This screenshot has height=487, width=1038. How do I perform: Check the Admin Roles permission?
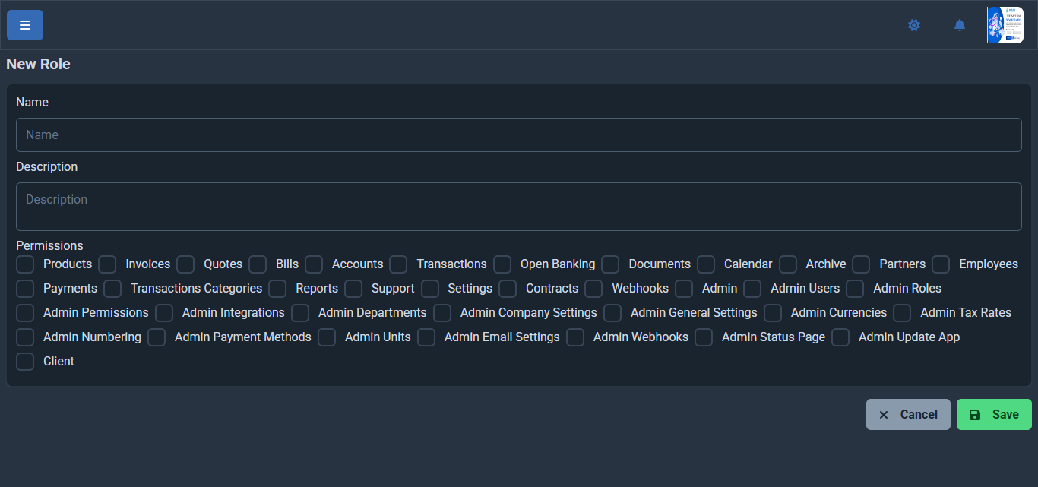[856, 289]
